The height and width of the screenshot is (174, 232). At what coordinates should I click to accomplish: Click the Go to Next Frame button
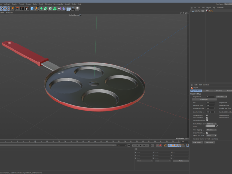(144, 145)
